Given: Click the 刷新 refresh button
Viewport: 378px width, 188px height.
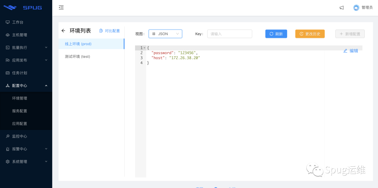Looking at the screenshot, I should [x=276, y=34].
